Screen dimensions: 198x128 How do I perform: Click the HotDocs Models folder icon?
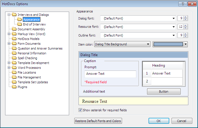click(x=14, y=39)
